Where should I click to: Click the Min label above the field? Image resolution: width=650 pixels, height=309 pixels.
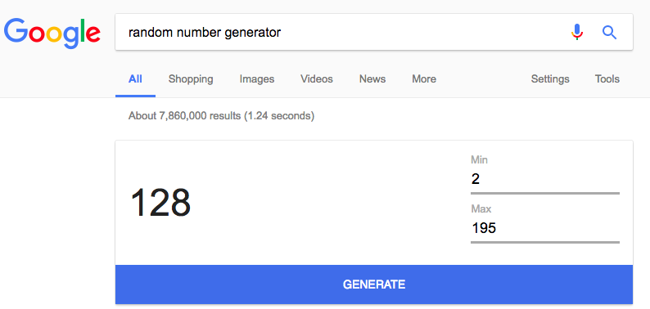pos(479,159)
